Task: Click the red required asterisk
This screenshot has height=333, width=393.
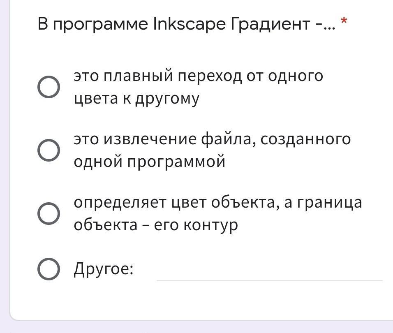Action: pyautogui.click(x=344, y=21)
